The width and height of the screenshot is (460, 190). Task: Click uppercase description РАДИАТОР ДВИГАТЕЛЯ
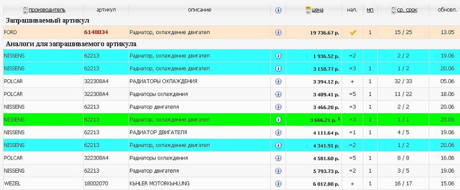158,132
